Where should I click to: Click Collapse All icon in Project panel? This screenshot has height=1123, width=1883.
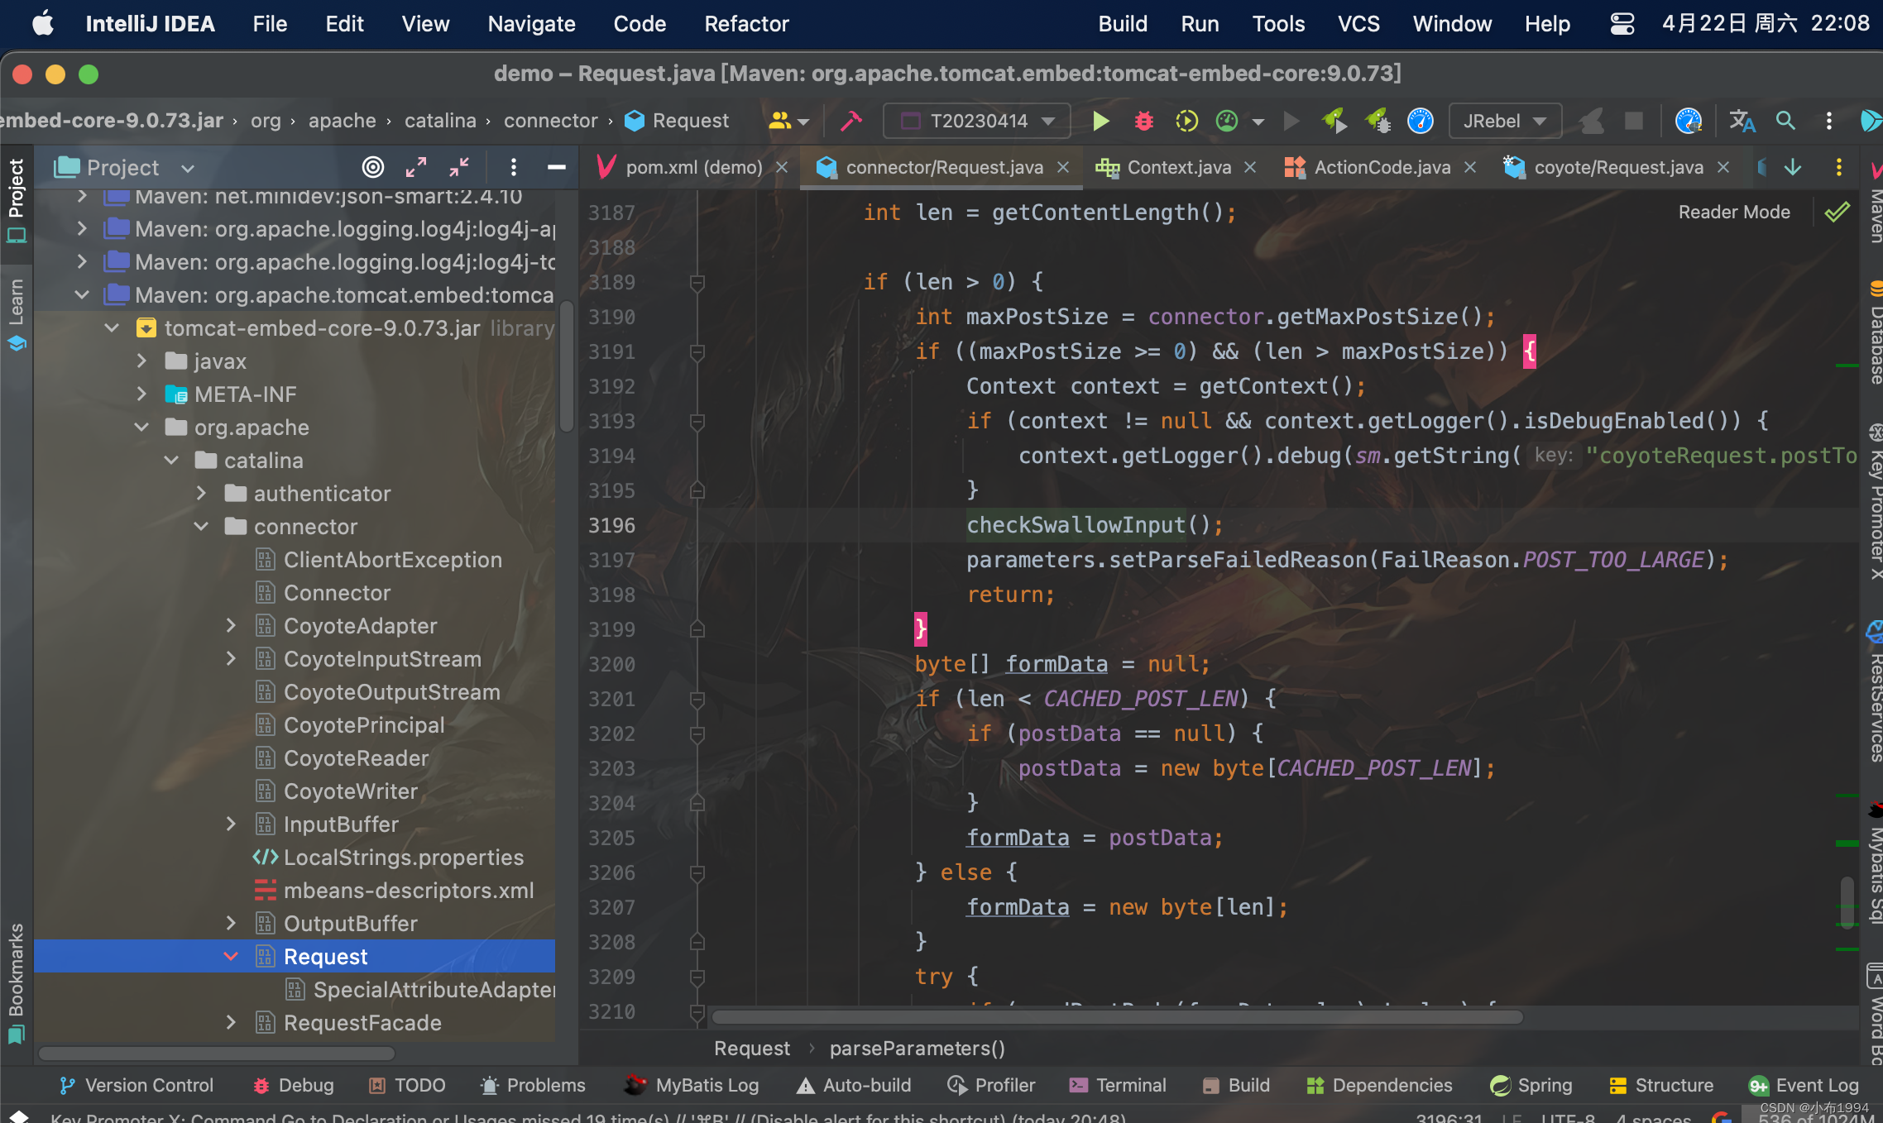459,168
